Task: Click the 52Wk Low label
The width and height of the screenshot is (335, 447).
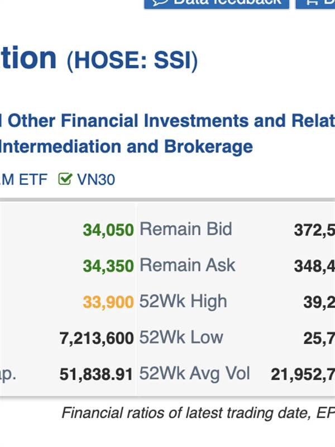Action: [x=181, y=337]
